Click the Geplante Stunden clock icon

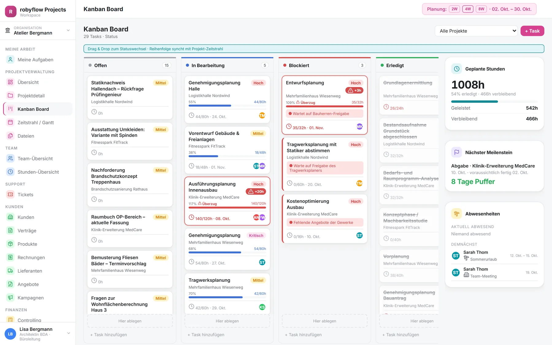pyautogui.click(x=457, y=69)
